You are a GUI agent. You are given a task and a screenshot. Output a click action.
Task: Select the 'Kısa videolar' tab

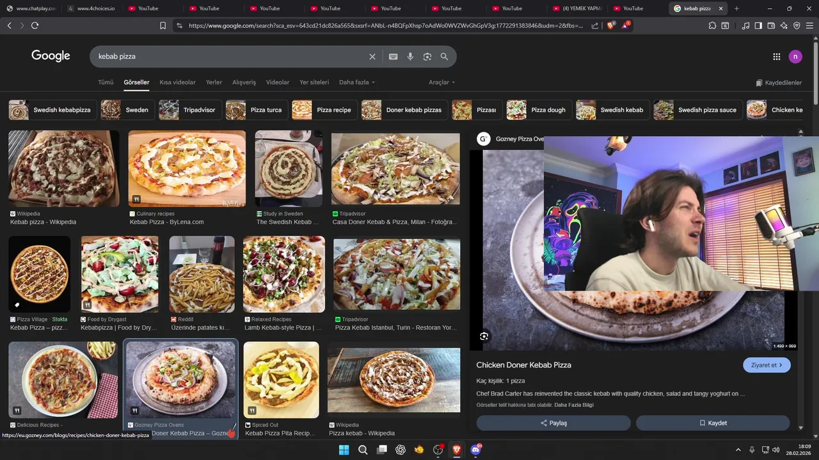click(177, 82)
